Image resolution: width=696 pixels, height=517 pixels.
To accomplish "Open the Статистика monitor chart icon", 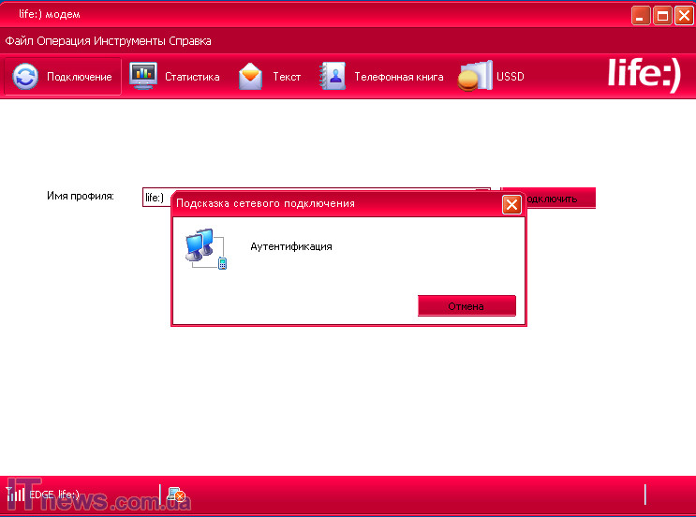I will (x=142, y=76).
